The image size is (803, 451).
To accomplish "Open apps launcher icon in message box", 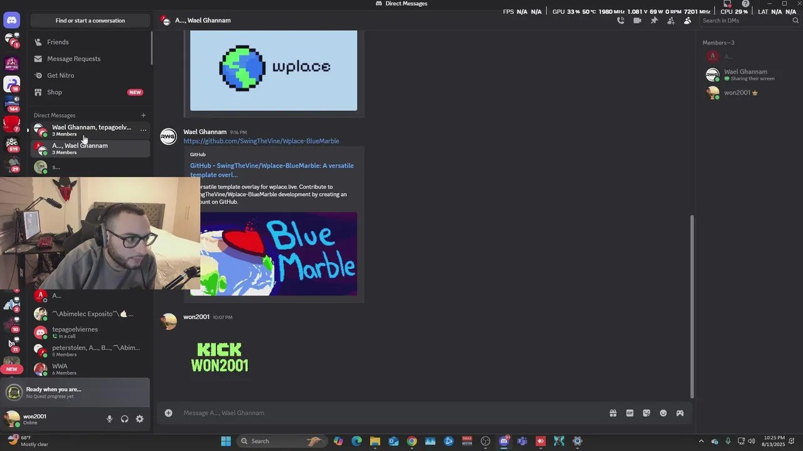I will (x=679, y=413).
